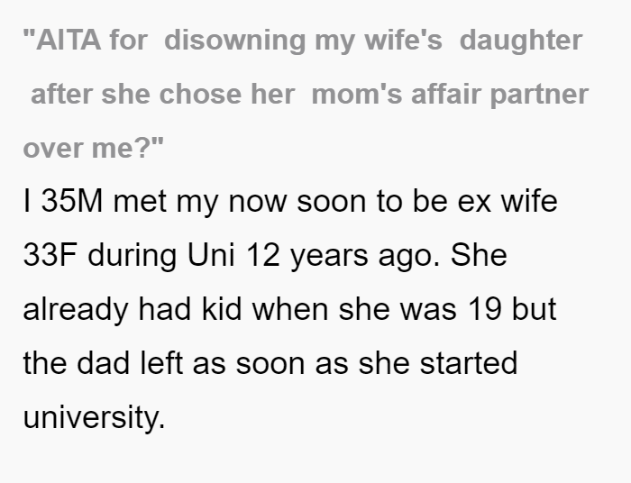This screenshot has width=631, height=483.
Task: Click "after she chose her" heading line
Action: coord(163,95)
